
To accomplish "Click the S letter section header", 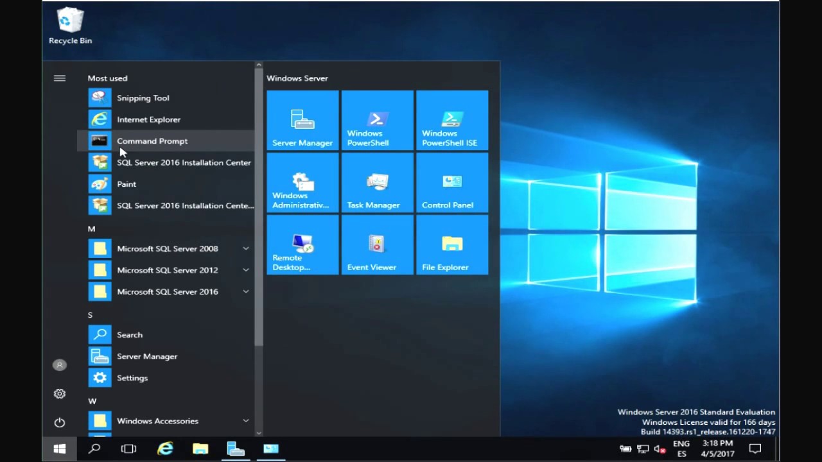I will tap(91, 315).
